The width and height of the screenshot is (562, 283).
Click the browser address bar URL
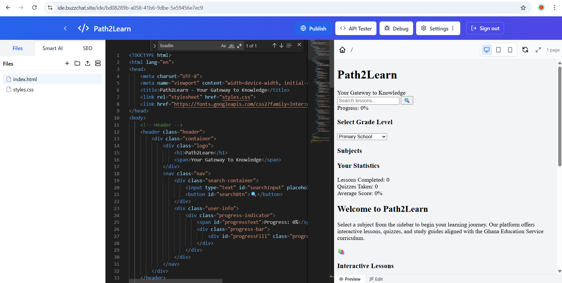click(x=130, y=8)
